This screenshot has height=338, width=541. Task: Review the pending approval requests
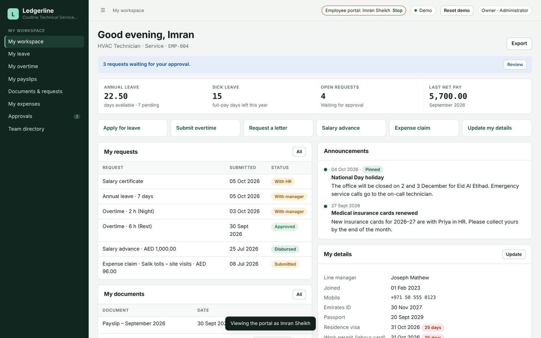(x=515, y=65)
